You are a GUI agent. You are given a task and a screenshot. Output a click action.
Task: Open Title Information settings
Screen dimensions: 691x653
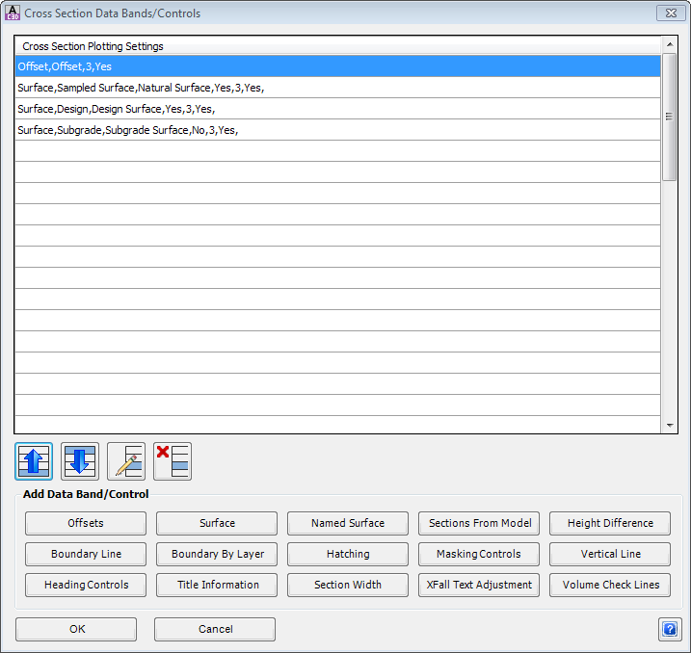pos(217,585)
